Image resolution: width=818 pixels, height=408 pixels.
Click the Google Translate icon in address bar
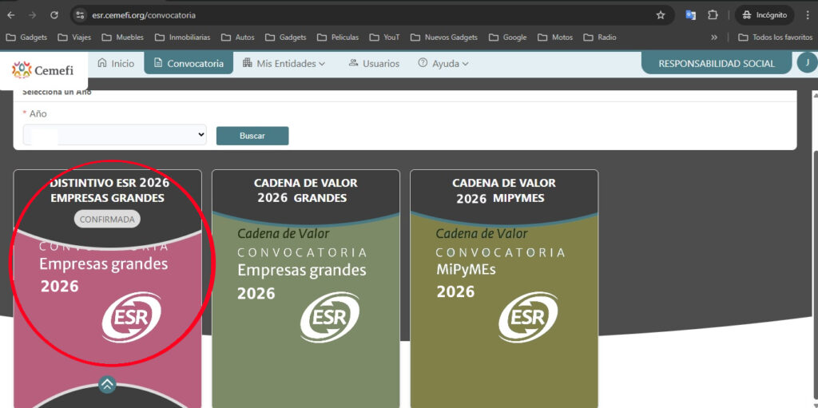click(690, 15)
